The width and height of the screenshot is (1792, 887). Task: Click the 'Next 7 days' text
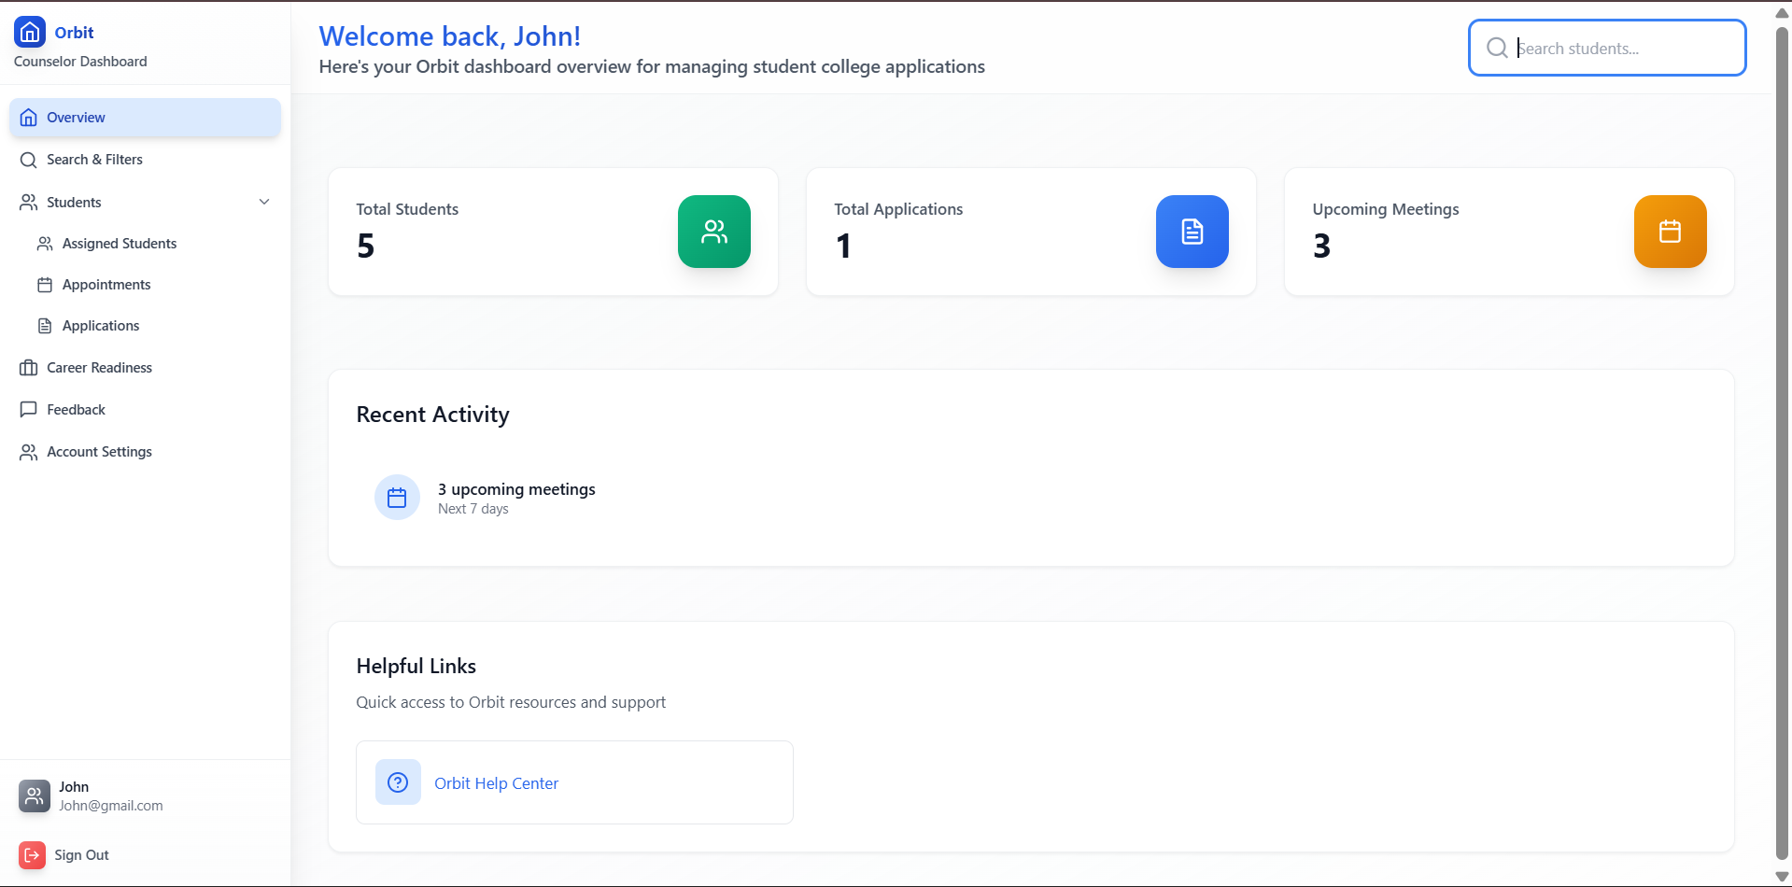tap(473, 509)
